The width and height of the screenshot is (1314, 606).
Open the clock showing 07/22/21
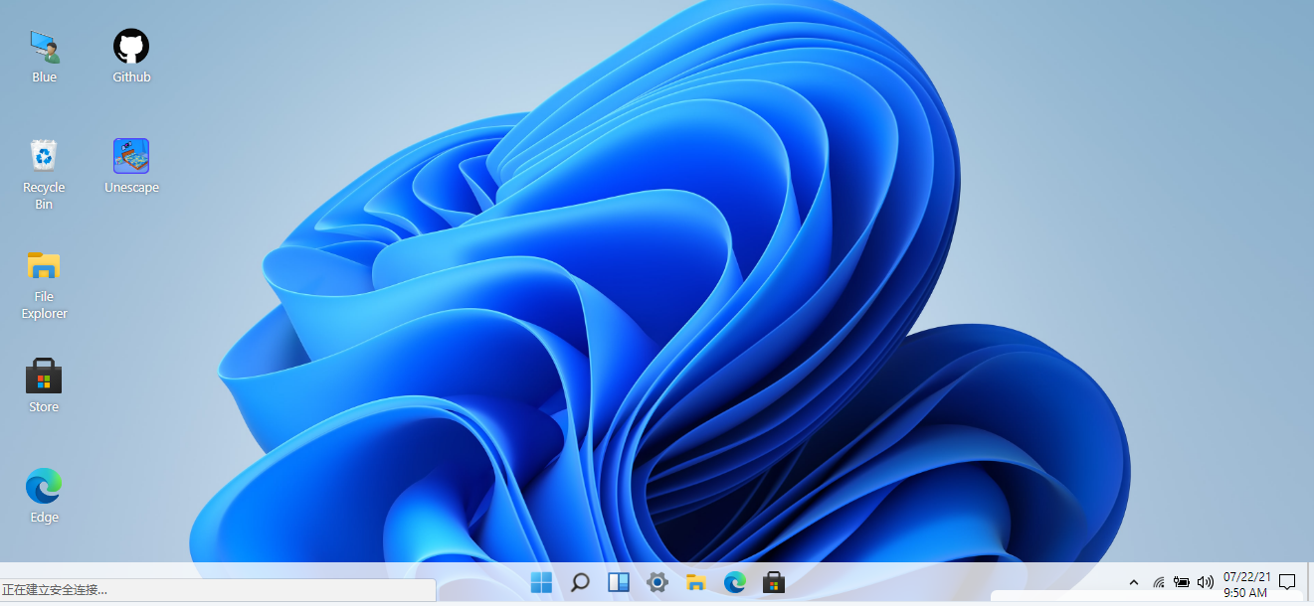[1245, 582]
